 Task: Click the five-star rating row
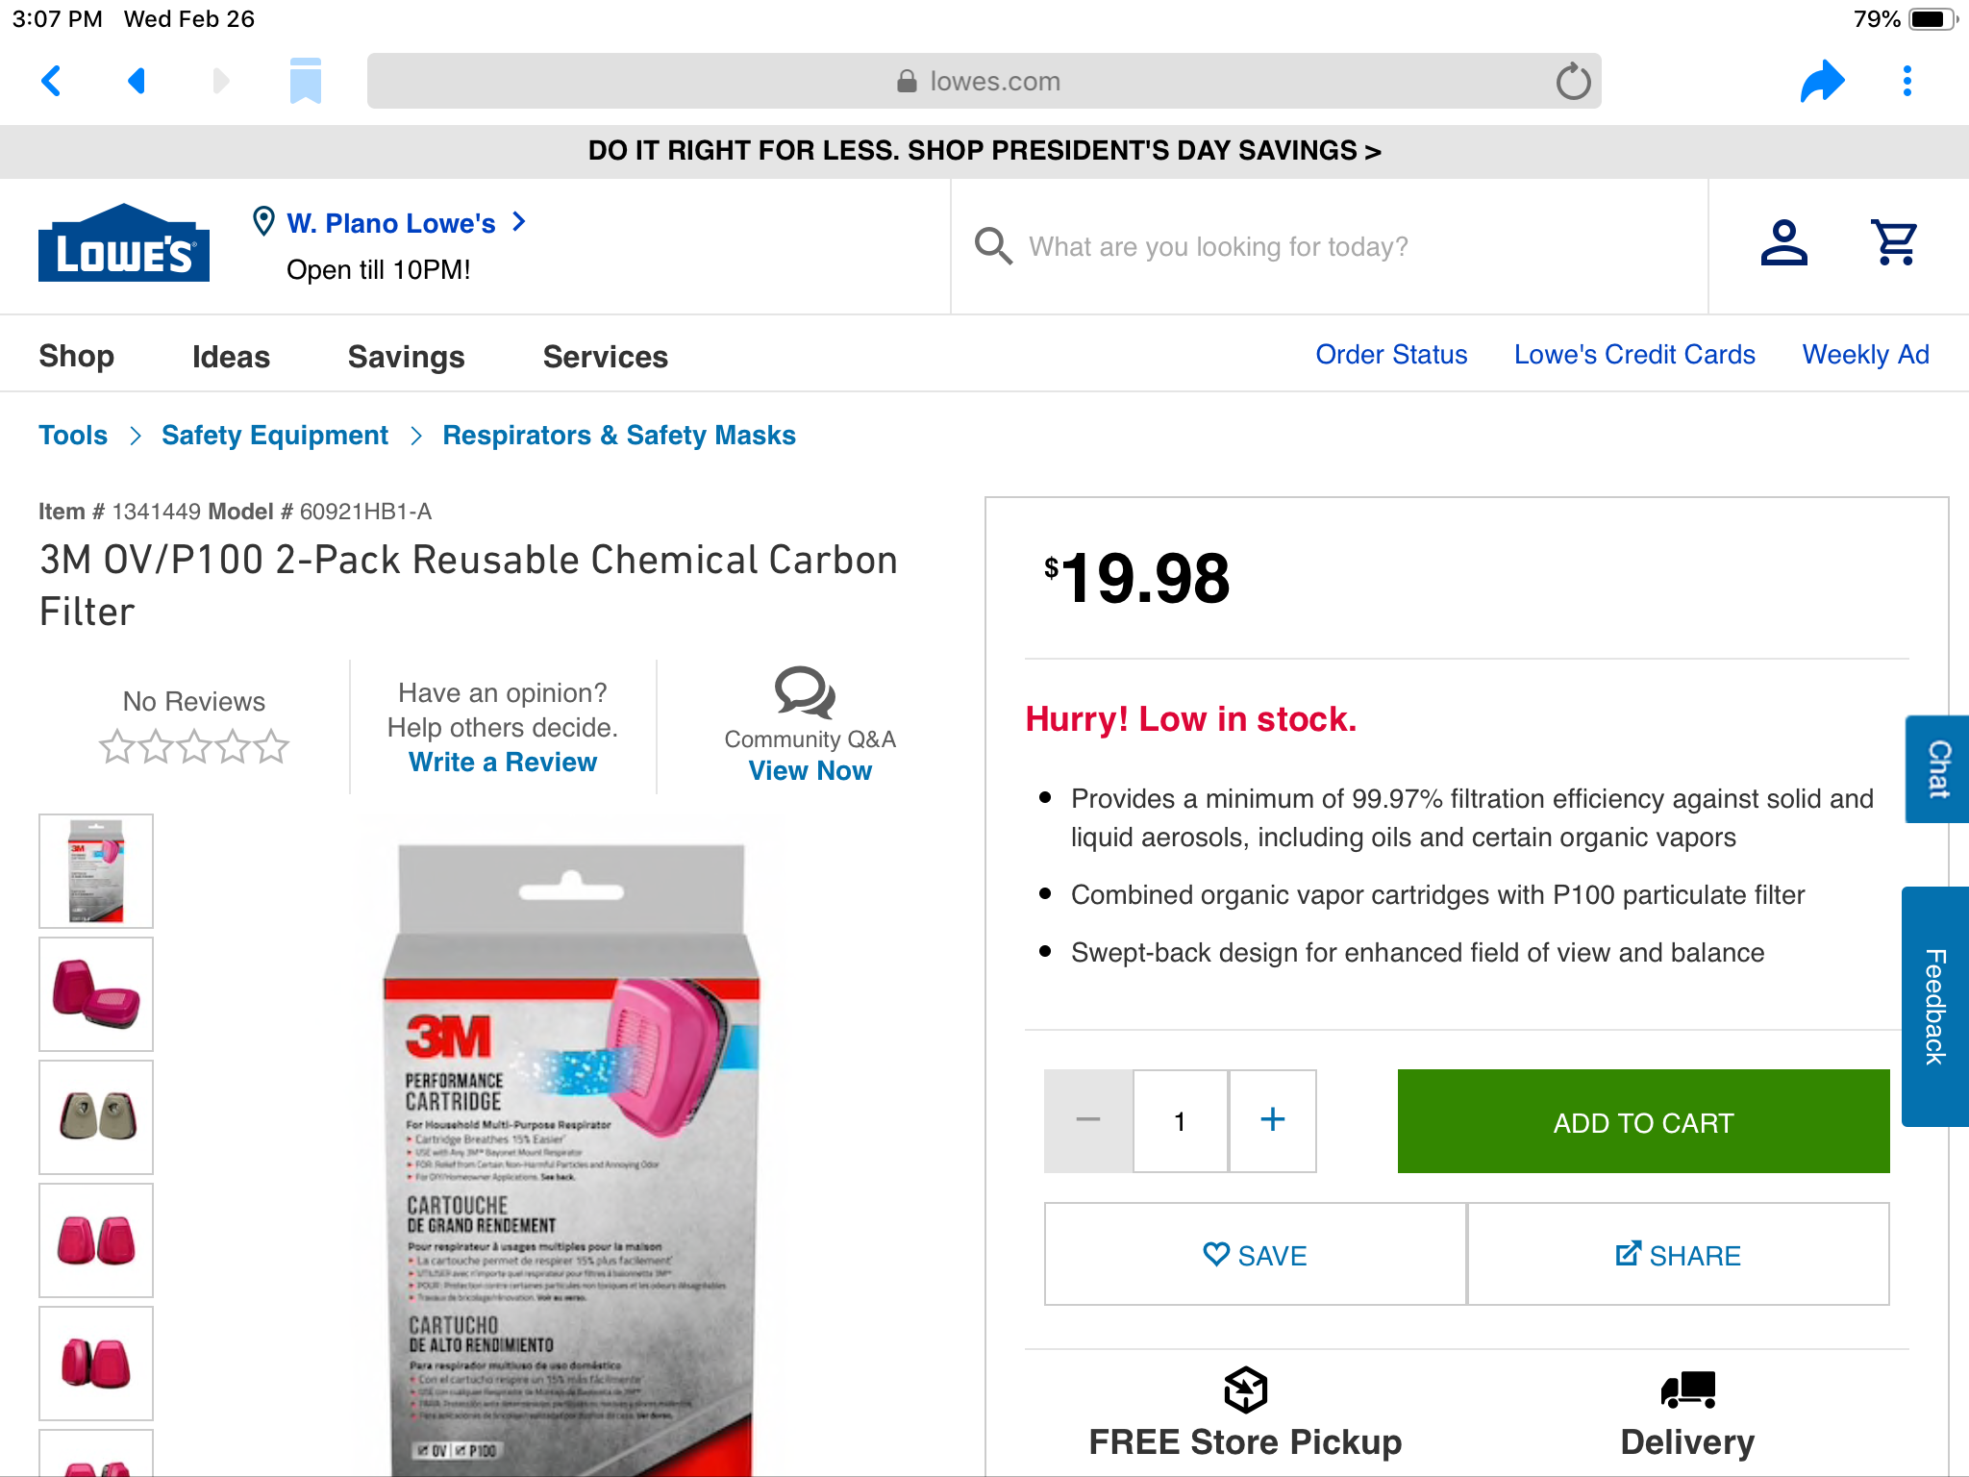[194, 747]
